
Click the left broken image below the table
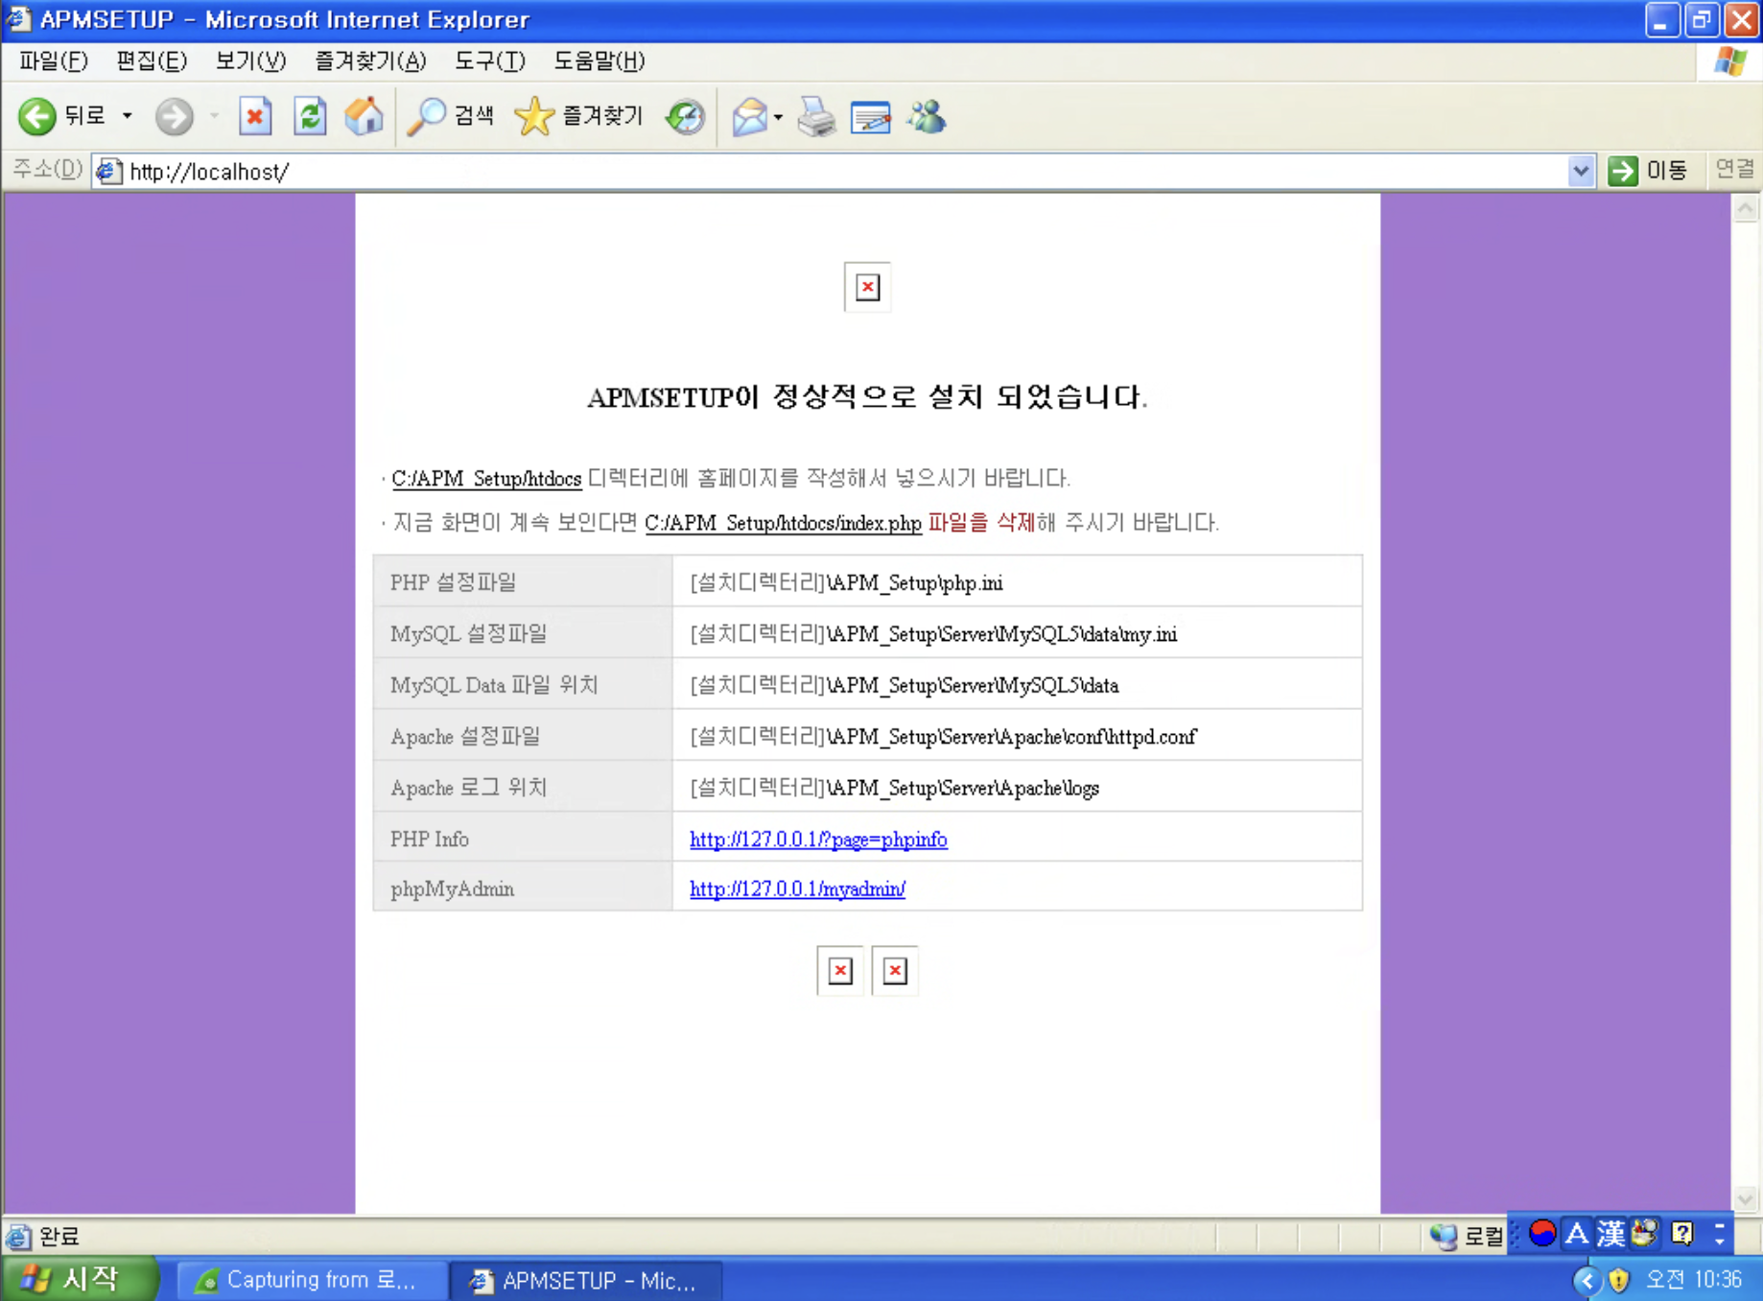[x=840, y=971]
